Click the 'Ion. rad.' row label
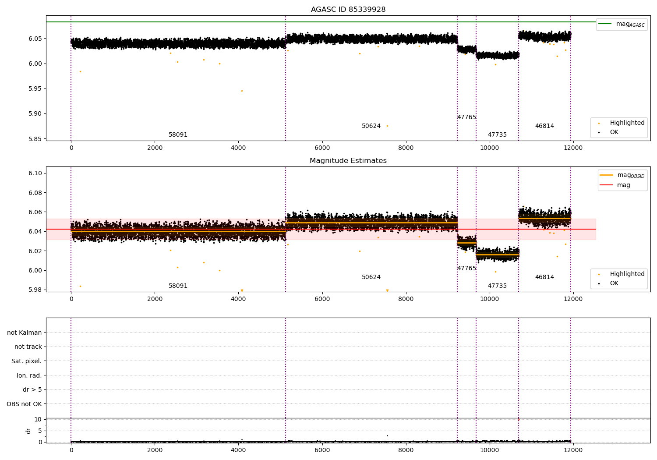This screenshot has width=657, height=460. [29, 375]
